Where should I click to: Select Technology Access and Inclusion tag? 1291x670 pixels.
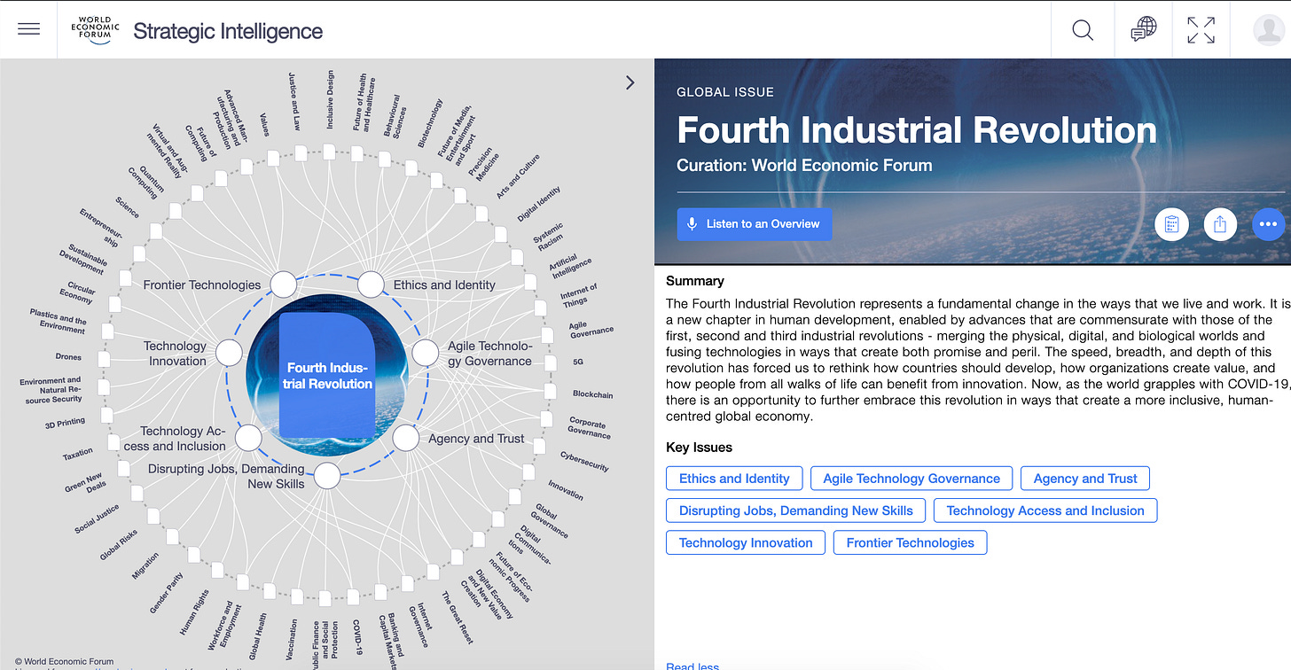coord(1045,510)
